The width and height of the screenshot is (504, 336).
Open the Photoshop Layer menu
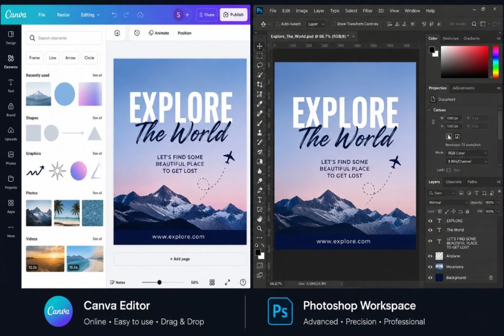(x=319, y=11)
